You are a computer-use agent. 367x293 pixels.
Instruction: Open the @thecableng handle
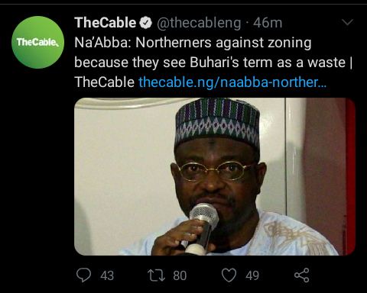[199, 23]
